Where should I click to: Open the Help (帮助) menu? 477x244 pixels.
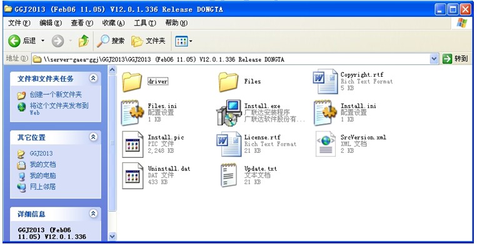coord(176,23)
